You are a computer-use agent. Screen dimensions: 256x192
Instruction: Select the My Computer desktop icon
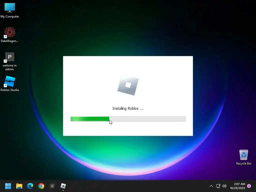click(10, 10)
